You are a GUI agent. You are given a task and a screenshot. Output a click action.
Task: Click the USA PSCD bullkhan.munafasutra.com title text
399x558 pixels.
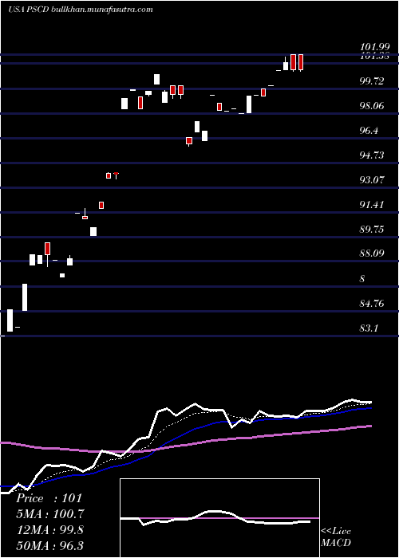click(81, 10)
